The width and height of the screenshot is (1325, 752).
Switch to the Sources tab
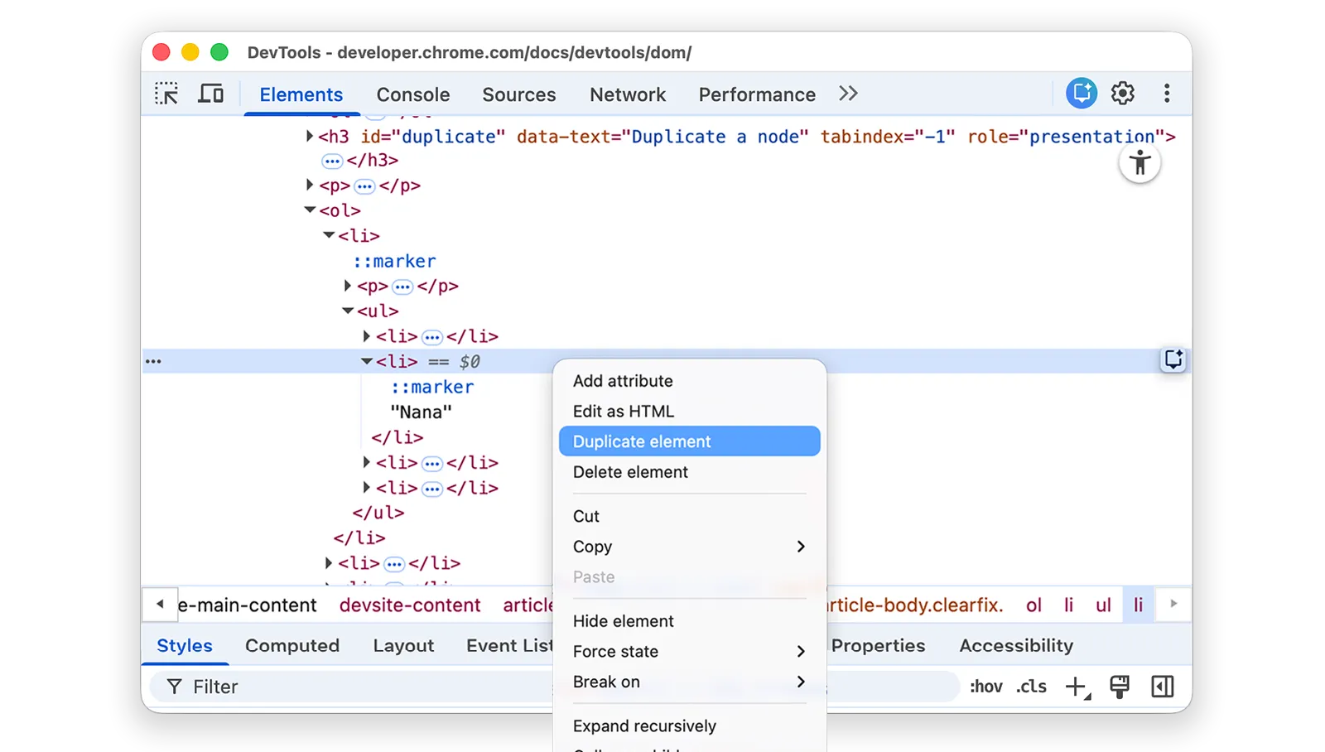(519, 94)
